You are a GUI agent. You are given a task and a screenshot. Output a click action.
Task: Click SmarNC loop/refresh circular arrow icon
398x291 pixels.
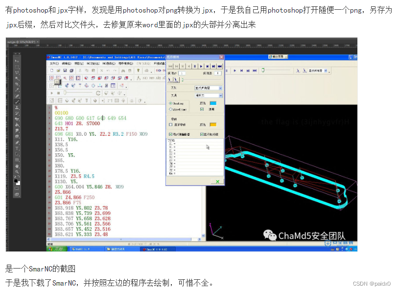pos(98,93)
